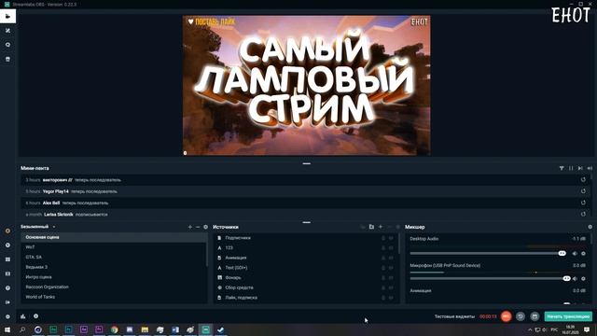
Task: Expand hidden system tray icons chevron
Action: coord(530,329)
